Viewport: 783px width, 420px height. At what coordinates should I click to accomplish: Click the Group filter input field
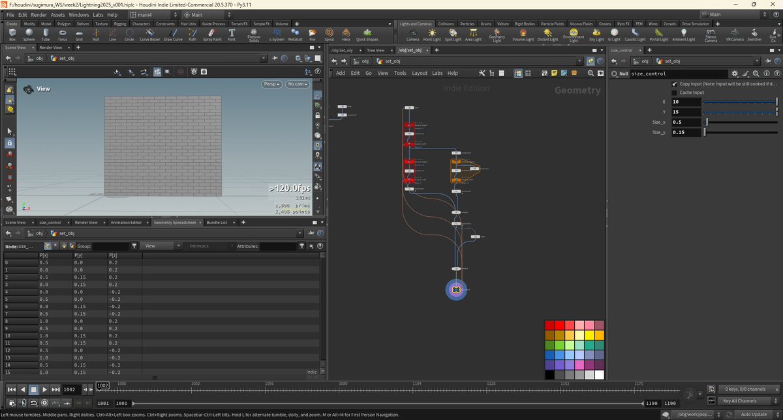(x=111, y=246)
